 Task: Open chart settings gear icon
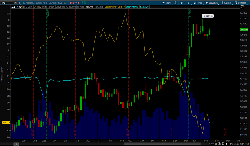(182, 3)
